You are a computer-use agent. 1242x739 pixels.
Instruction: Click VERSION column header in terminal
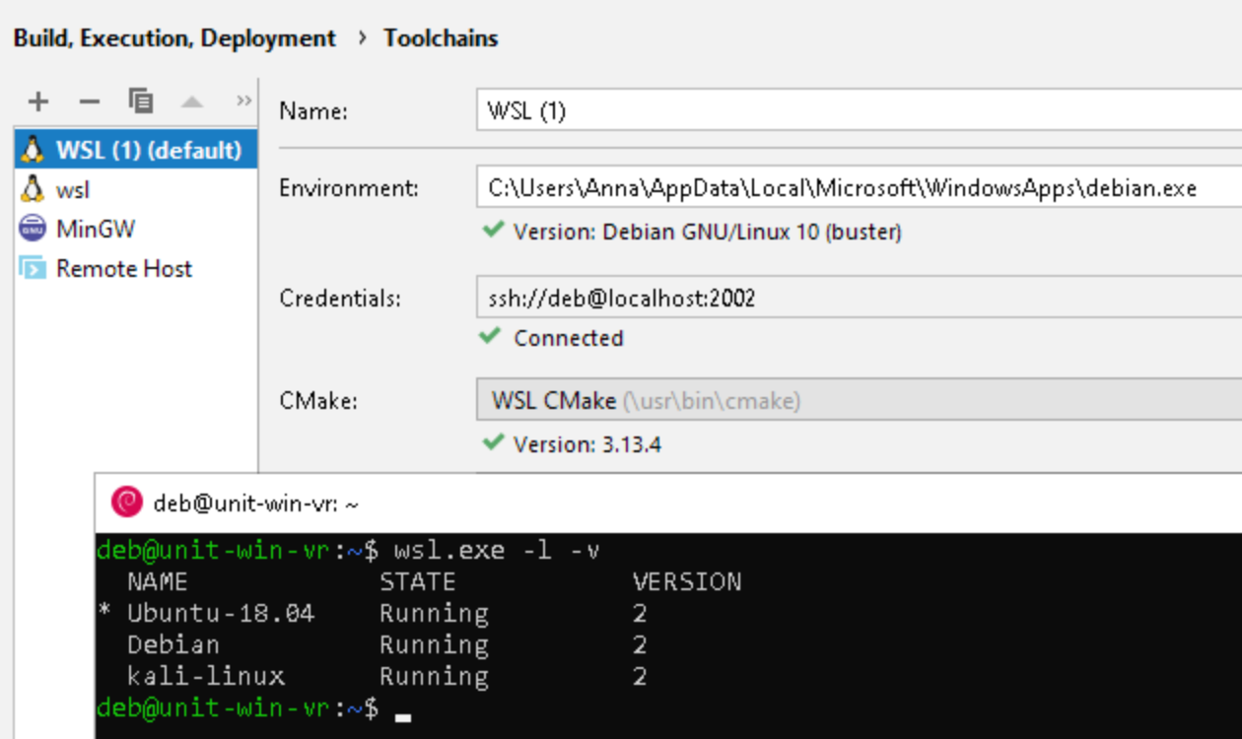[687, 581]
